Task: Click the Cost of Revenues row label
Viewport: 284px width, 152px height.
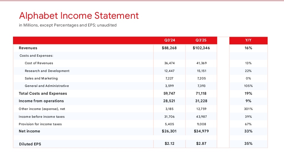Action: (39, 63)
